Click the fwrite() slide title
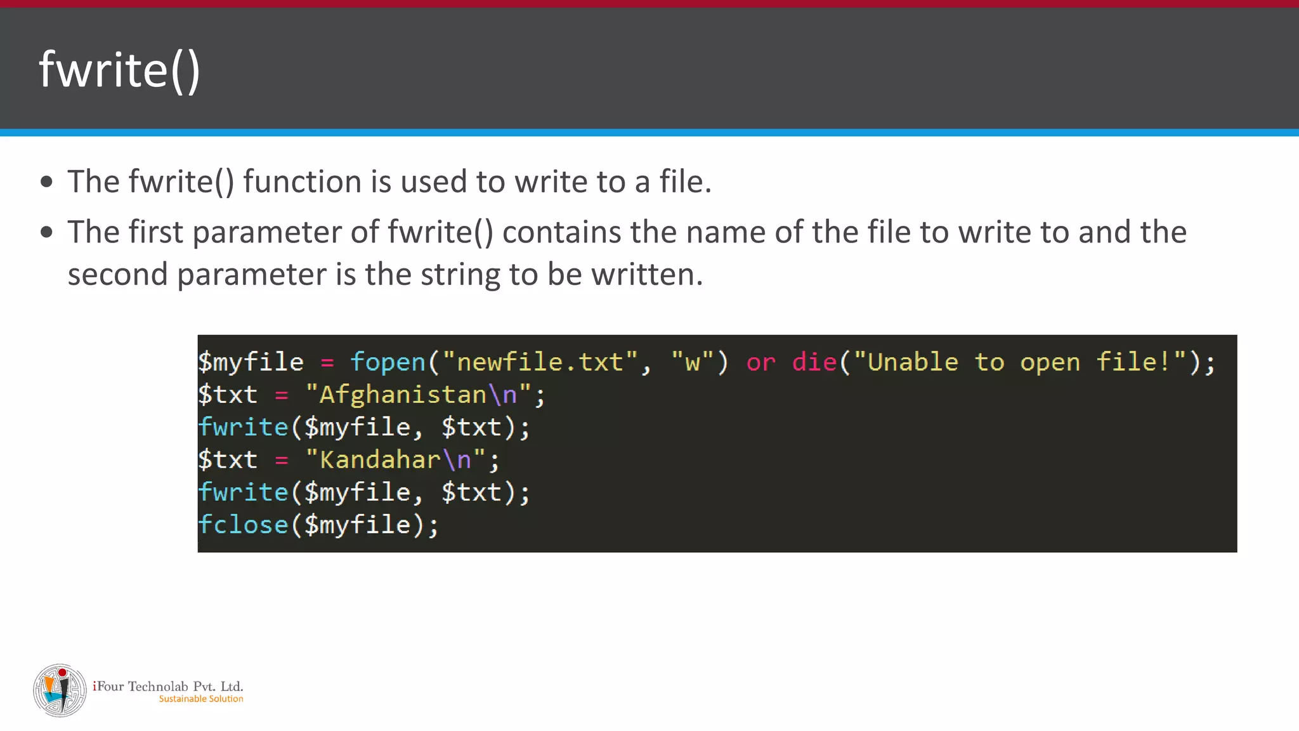The image size is (1299, 731). coord(119,70)
